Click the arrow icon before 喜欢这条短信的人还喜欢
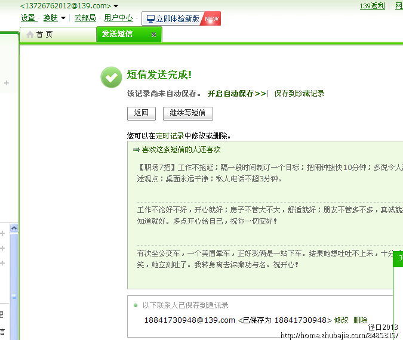403x340 pixels. click(136, 150)
